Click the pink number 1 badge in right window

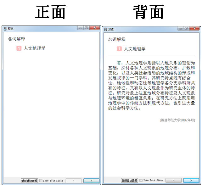[x=119, y=49]
